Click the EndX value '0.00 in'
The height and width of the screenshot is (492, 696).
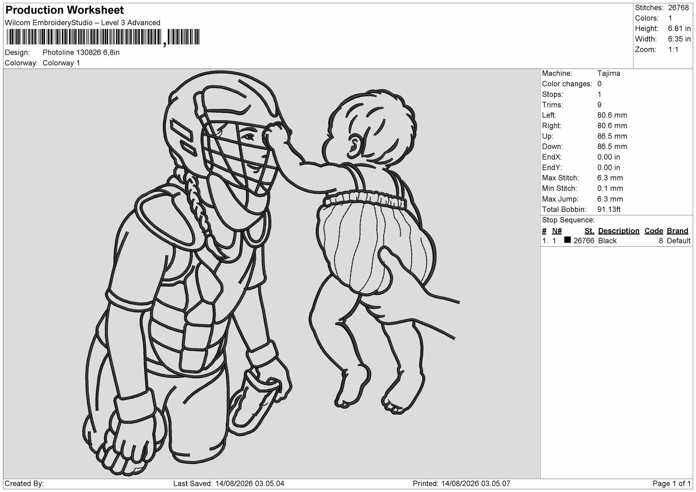point(608,157)
